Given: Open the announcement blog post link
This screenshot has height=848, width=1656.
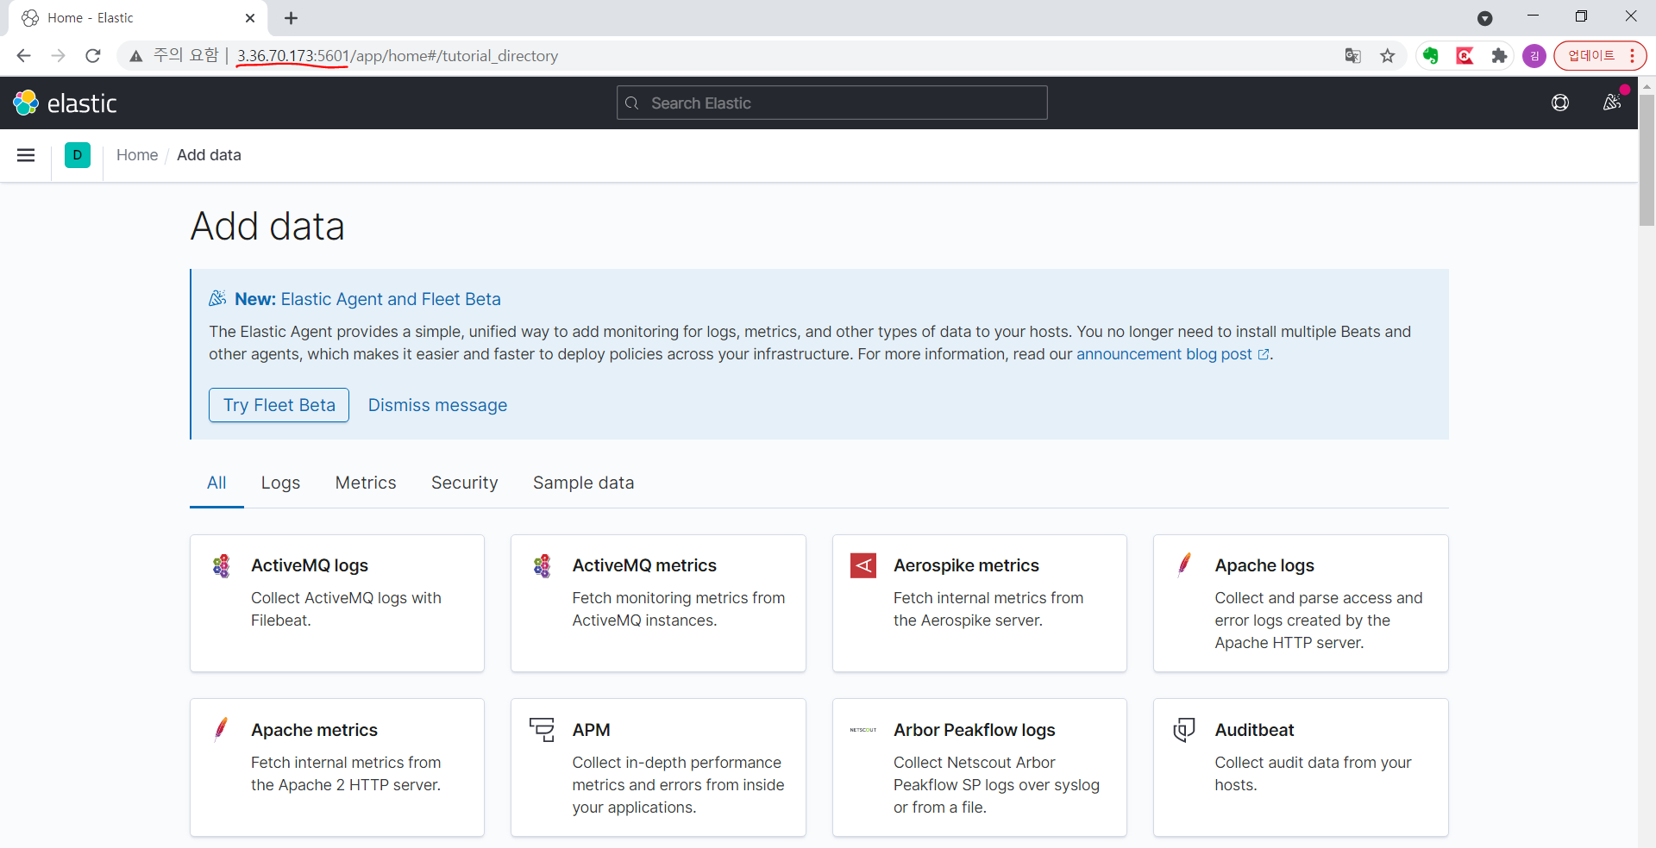Looking at the screenshot, I should [1173, 354].
